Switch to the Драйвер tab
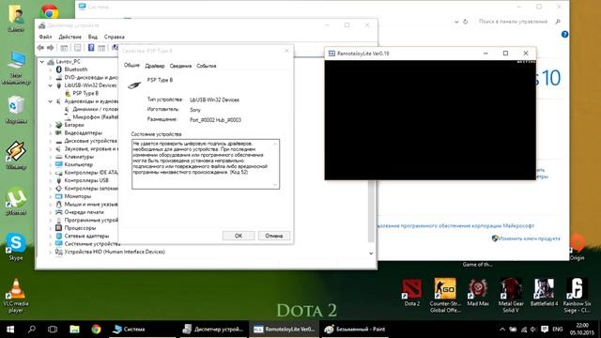 coord(155,66)
